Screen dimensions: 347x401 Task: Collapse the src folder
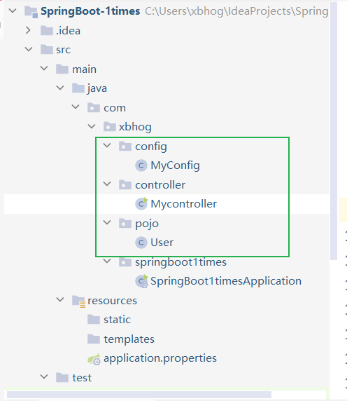coord(29,49)
